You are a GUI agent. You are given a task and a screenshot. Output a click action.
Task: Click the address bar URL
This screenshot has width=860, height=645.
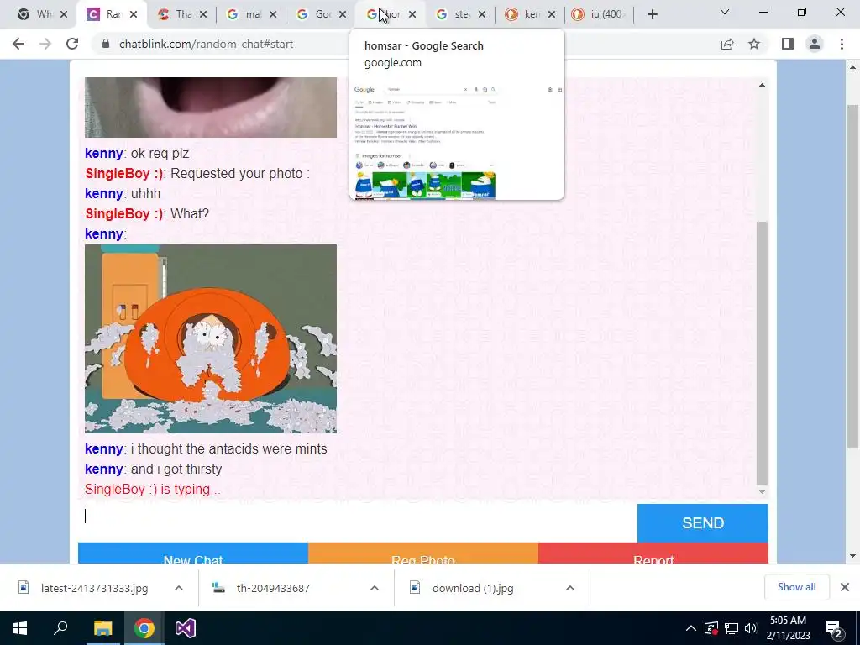pos(207,44)
